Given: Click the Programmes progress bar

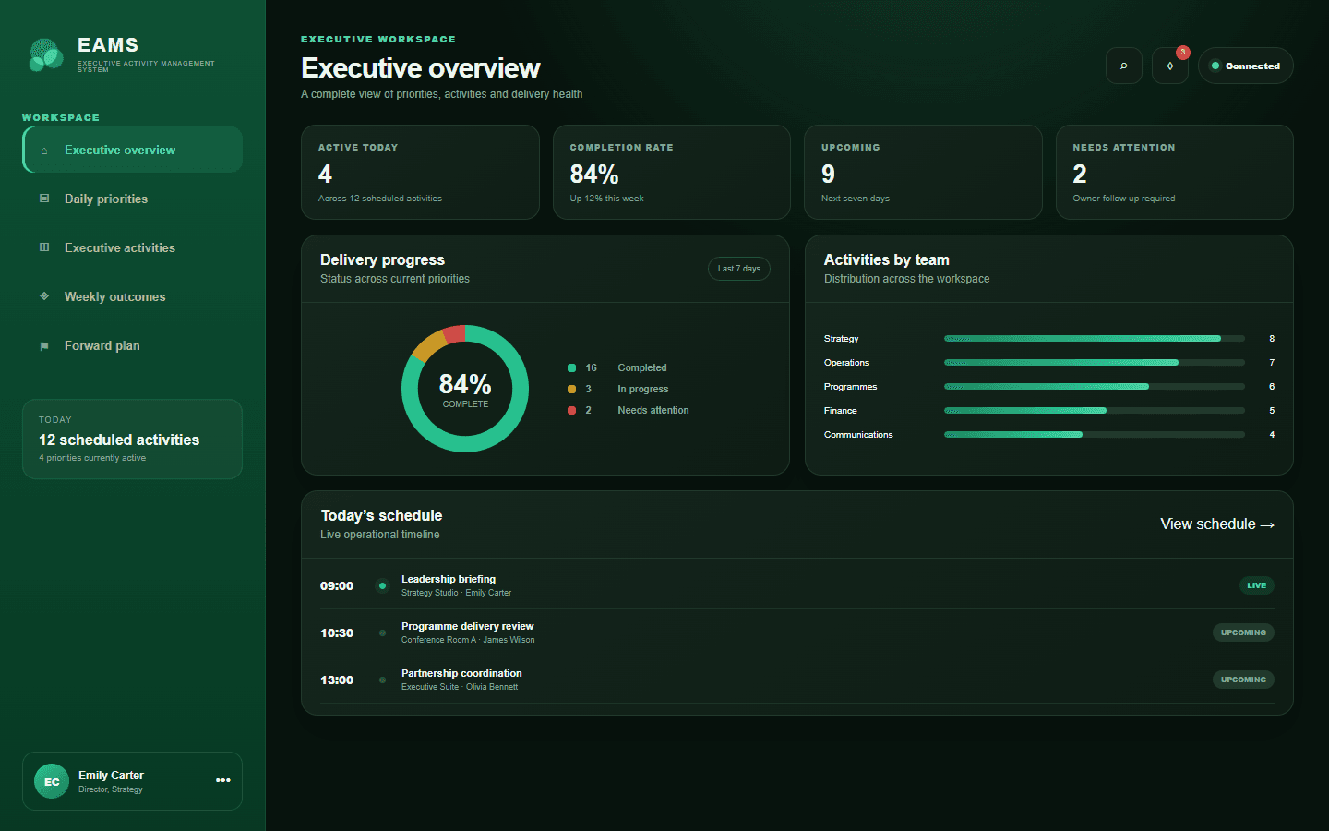Looking at the screenshot, I should tap(1095, 387).
